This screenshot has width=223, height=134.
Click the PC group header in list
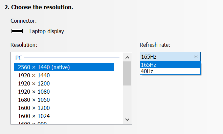coord(19,58)
